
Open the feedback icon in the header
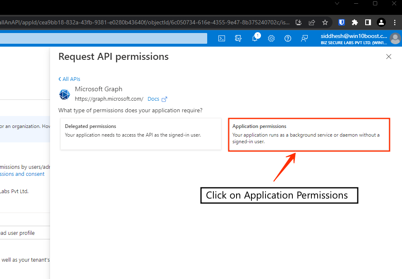(304, 38)
